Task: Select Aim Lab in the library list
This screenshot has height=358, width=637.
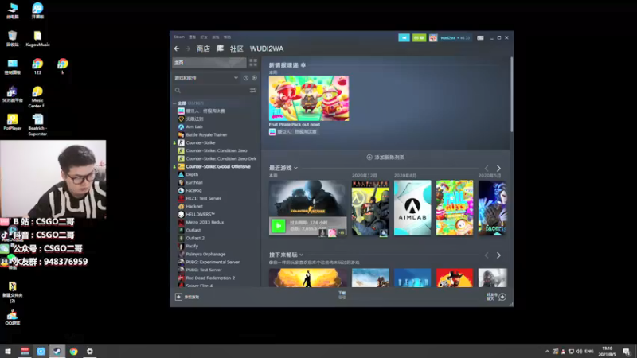Action: [x=193, y=126]
